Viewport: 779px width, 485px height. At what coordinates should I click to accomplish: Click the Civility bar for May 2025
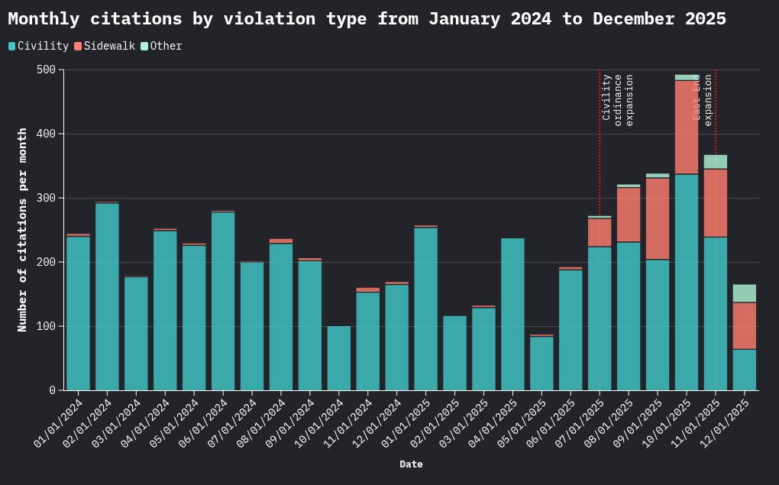point(541,364)
